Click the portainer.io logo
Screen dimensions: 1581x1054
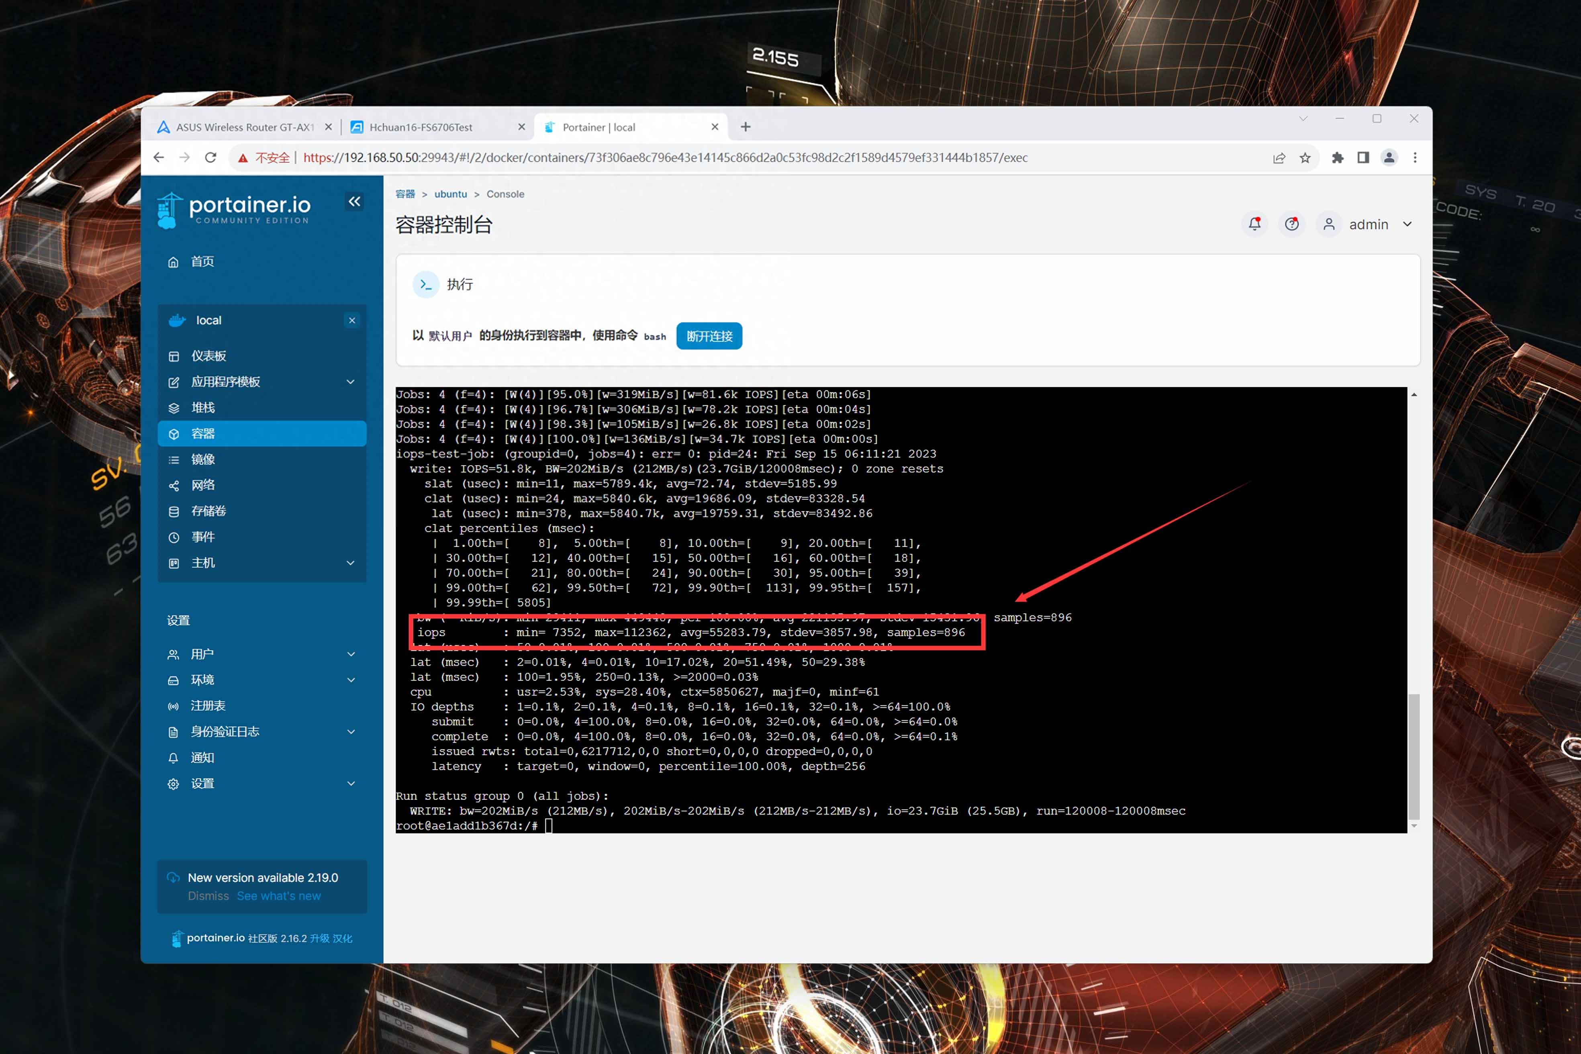(233, 210)
